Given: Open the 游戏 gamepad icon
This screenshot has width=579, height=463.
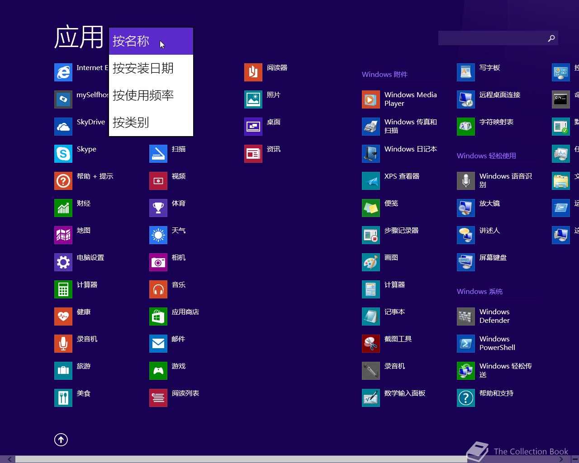Looking at the screenshot, I should (158, 371).
